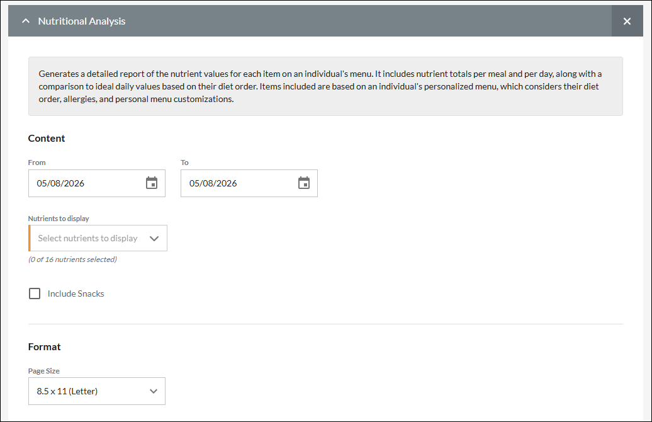Click the report description info box
Image resolution: width=652 pixels, height=422 pixels.
click(x=325, y=86)
